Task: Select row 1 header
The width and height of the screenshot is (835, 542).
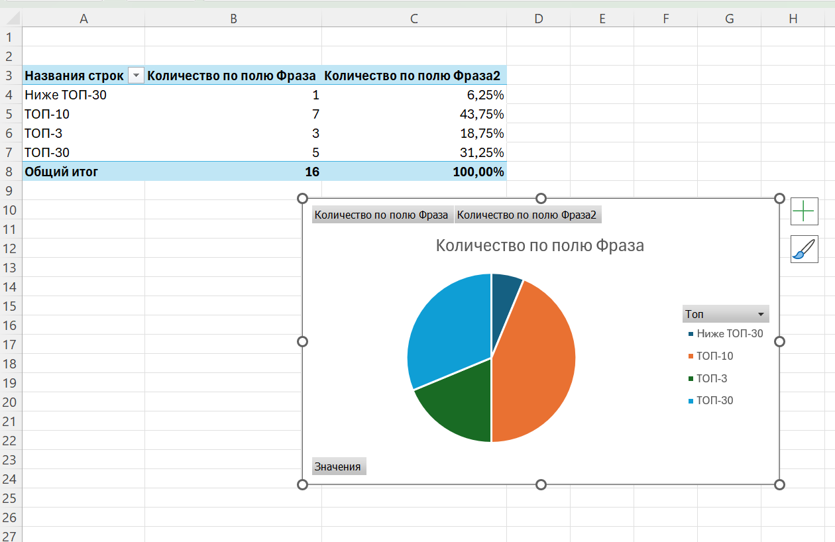Action: click(11, 37)
